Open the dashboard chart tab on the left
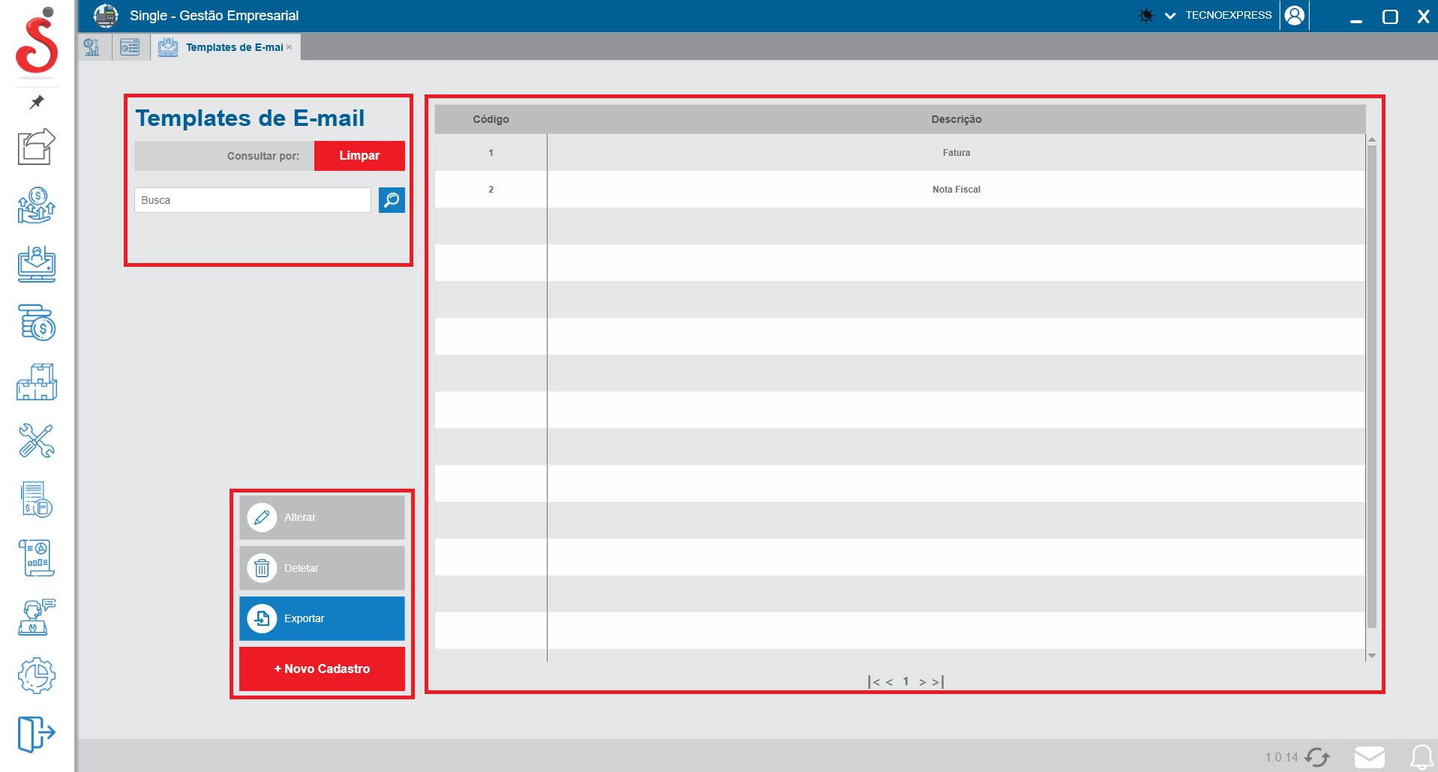This screenshot has width=1438, height=772. click(93, 46)
